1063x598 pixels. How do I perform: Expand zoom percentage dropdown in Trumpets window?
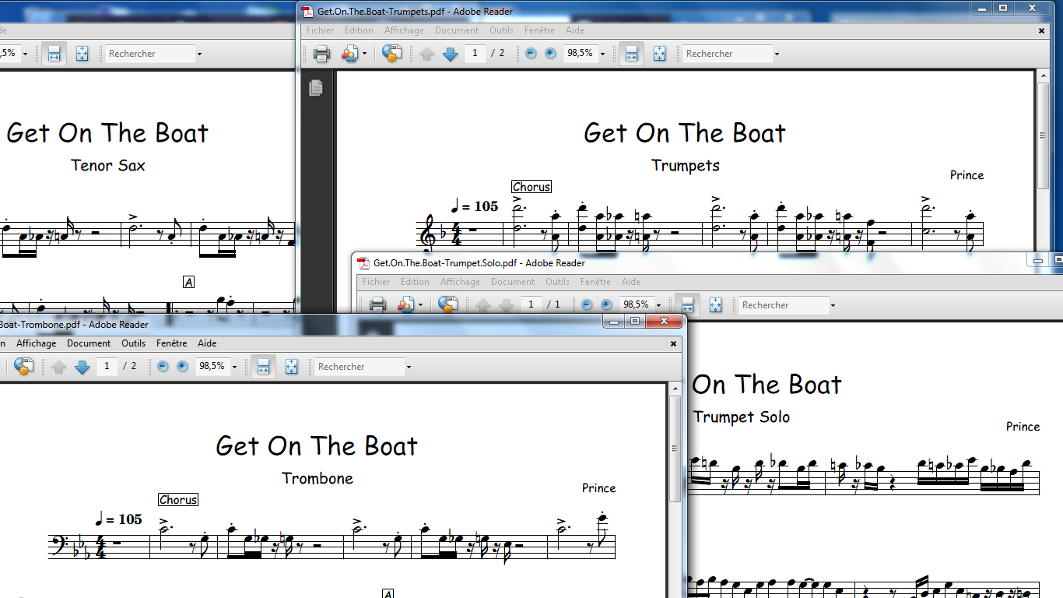(602, 54)
